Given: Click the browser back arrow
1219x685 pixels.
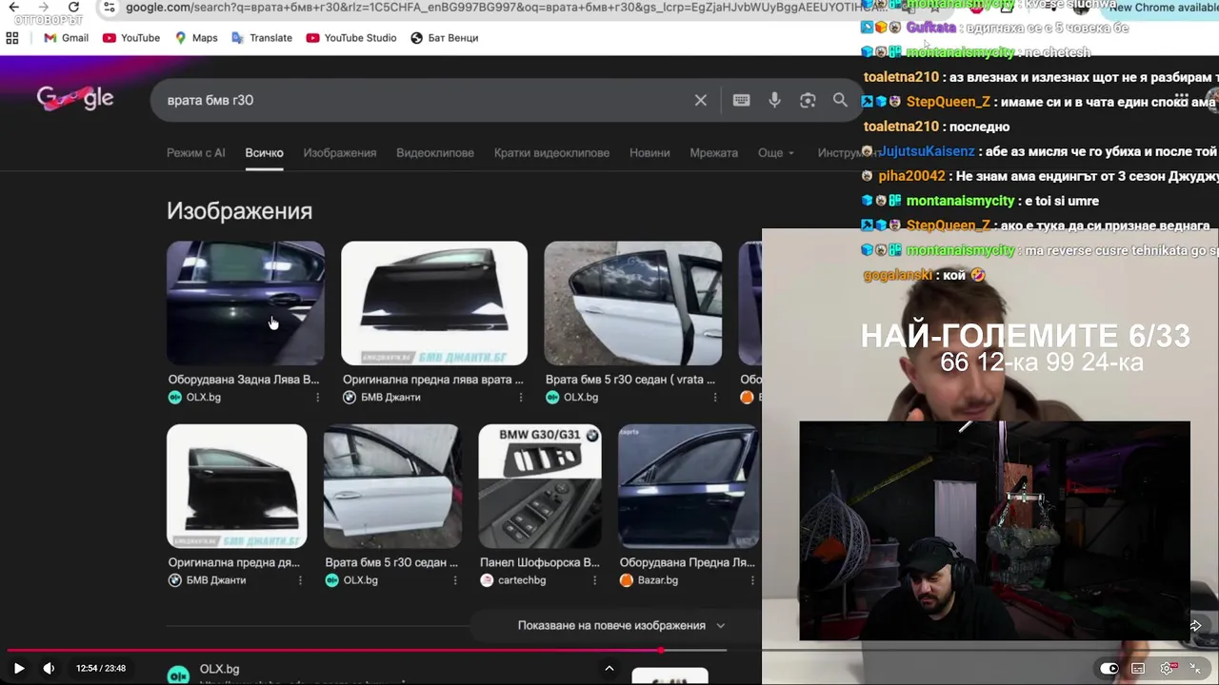Looking at the screenshot, I should pyautogui.click(x=13, y=7).
